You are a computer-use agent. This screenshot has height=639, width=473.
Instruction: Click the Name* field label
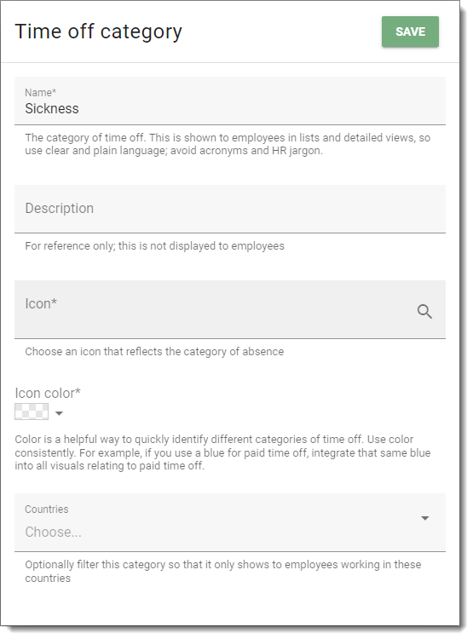(x=40, y=93)
